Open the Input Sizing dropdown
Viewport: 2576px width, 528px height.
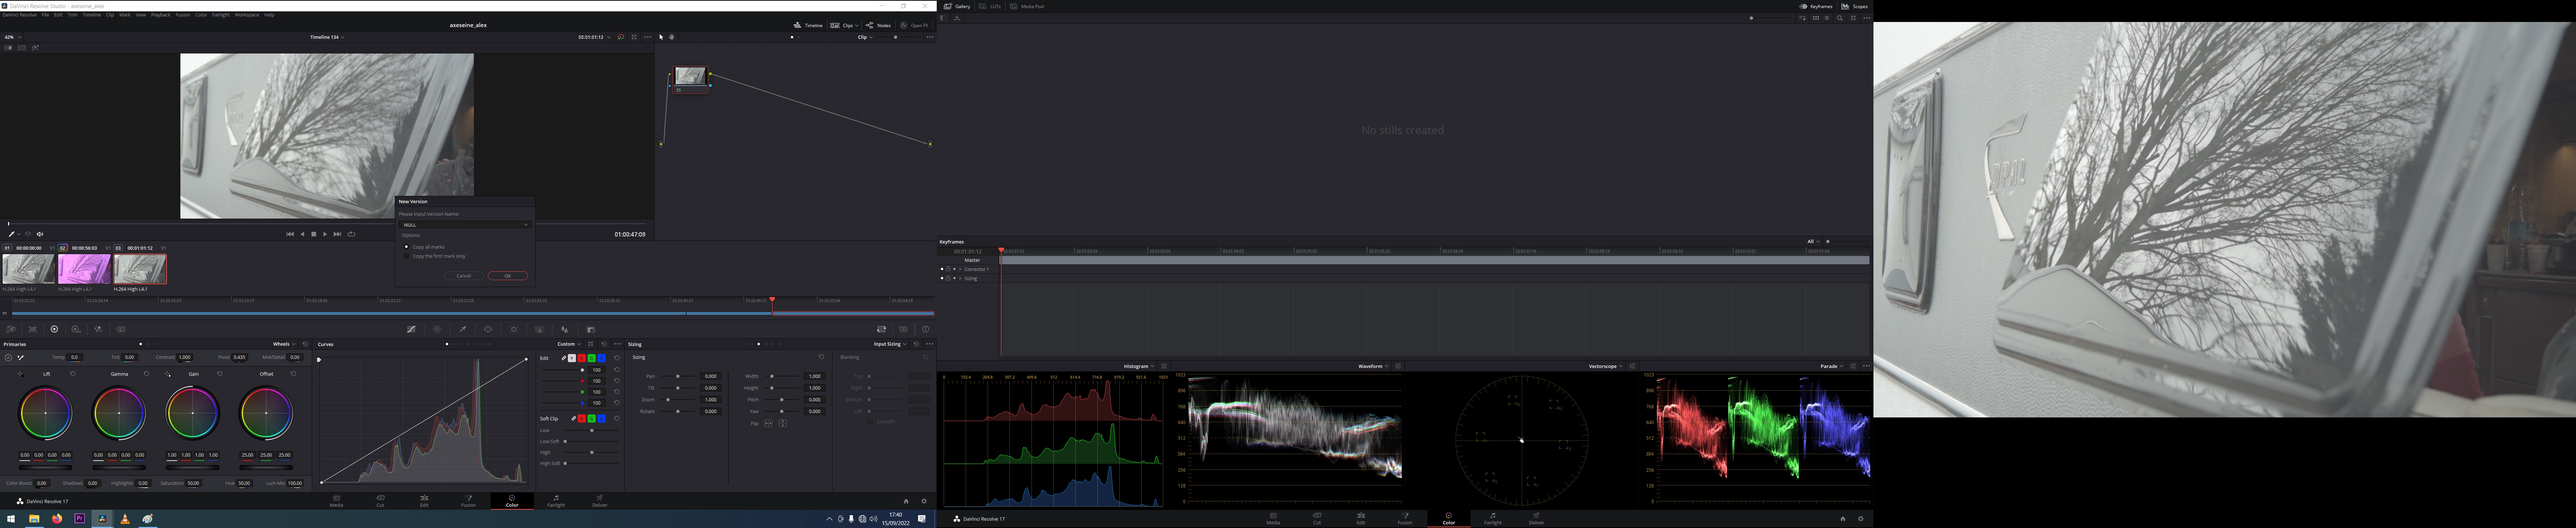coord(890,344)
